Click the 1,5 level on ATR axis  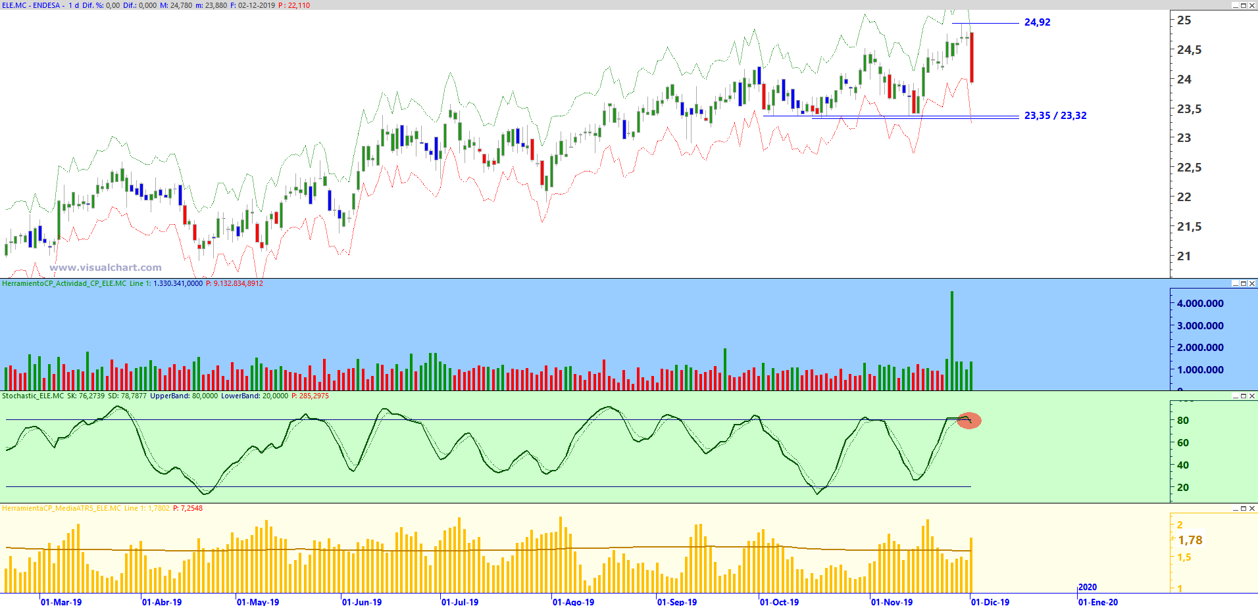coord(1184,557)
